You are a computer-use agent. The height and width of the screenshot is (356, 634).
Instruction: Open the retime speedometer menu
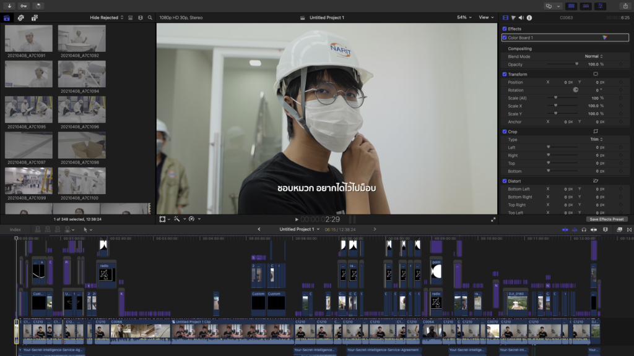point(194,219)
